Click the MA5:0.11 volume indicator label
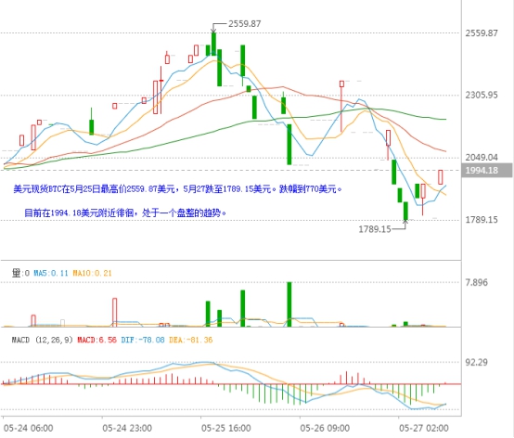This screenshot has height=438, width=514. point(51,273)
